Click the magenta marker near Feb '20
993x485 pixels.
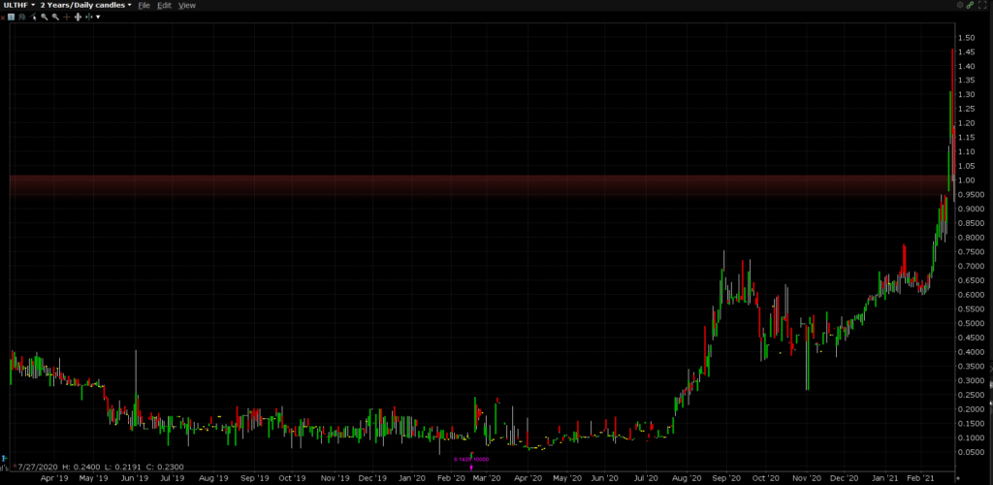point(471,467)
